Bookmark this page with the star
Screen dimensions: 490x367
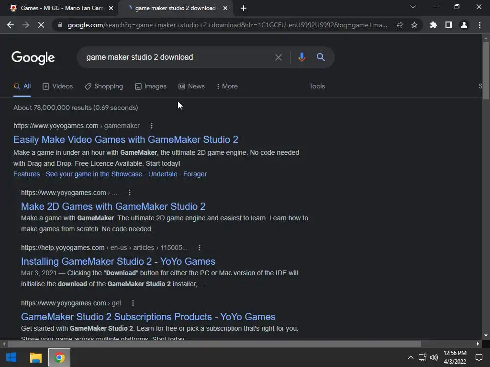[x=414, y=25]
